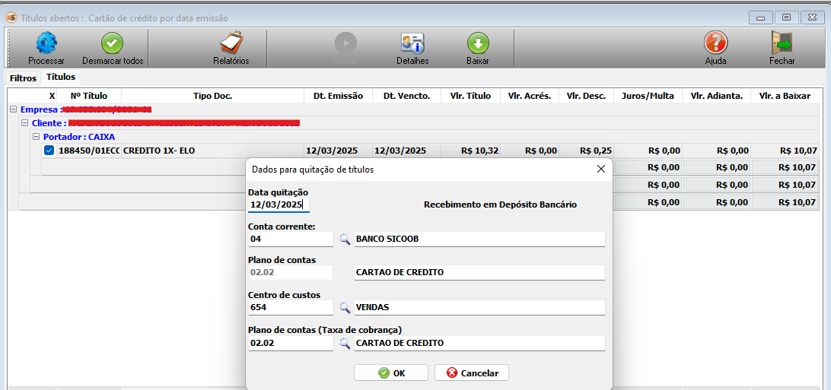Collapse the Portador : CAIXA group
Viewport: 831px width, 390px height.
click(36, 137)
